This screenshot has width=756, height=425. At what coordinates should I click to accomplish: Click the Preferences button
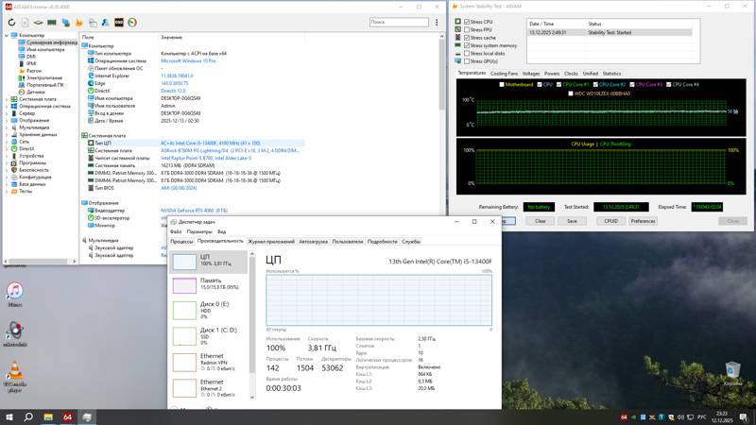(x=643, y=221)
